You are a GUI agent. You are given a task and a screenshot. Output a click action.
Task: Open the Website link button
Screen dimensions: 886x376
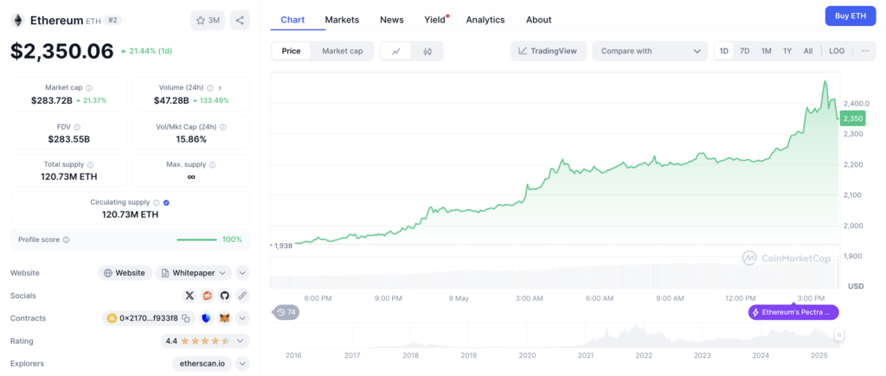tap(125, 272)
